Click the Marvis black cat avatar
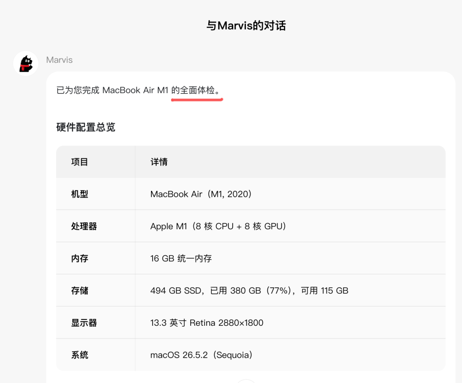 pos(26,64)
